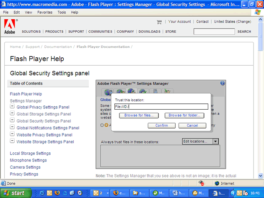Launch the media player quick launch icon
Screen dimensions: 264x198
[80, 193]
